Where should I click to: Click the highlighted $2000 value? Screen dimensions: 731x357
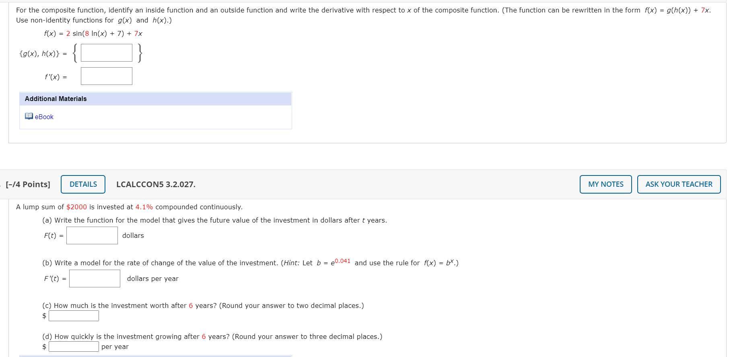tap(76, 206)
